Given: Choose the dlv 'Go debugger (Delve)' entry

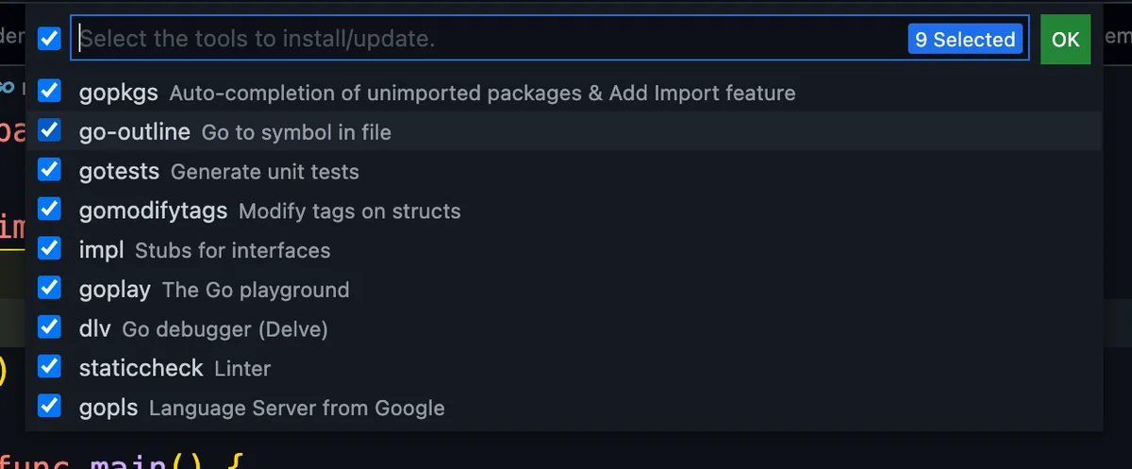Looking at the screenshot, I should [x=564, y=328].
